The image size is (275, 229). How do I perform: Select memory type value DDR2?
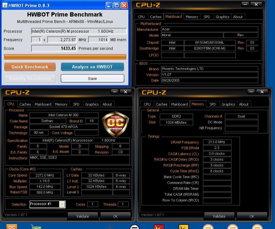pyautogui.click(x=176, y=116)
